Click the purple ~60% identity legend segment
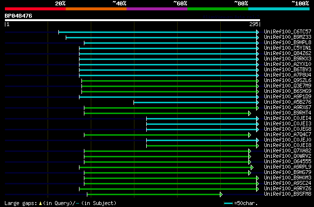Viewport: 314px width, 207px height. [x=157, y=9]
